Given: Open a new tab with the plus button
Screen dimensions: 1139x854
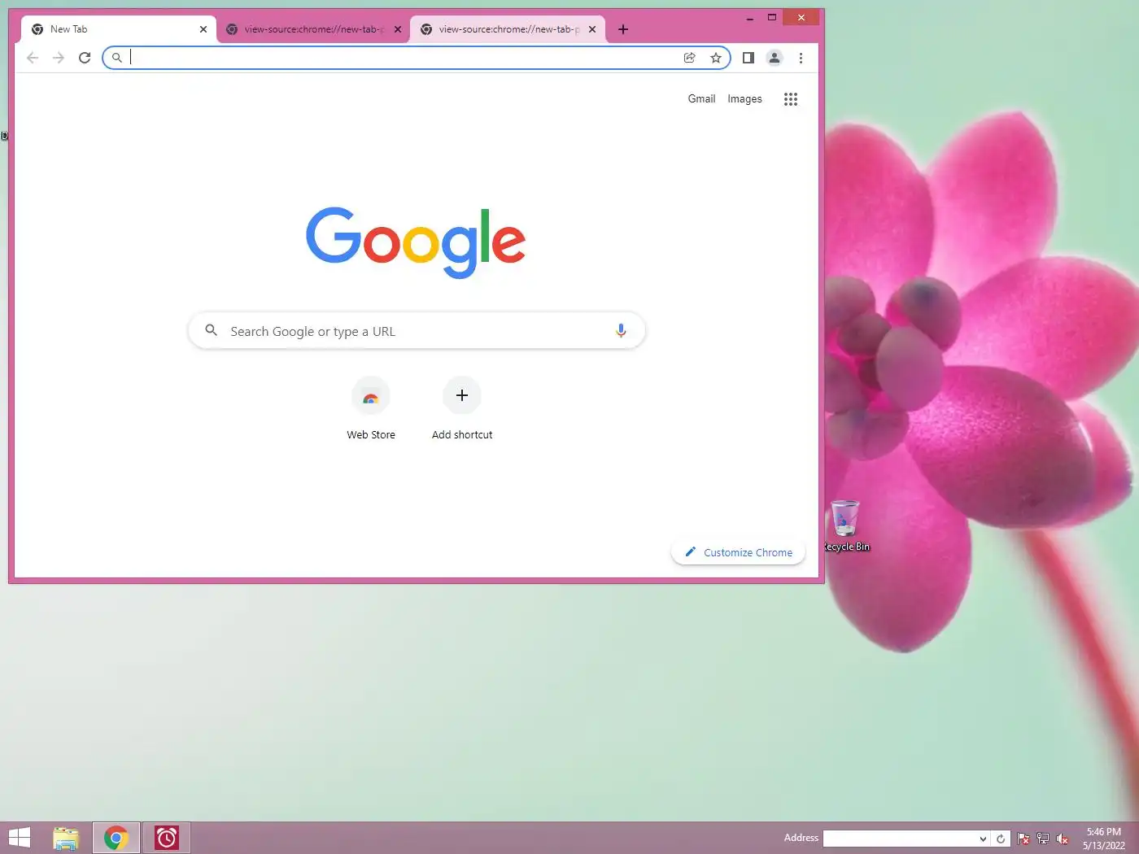Looking at the screenshot, I should tap(623, 29).
